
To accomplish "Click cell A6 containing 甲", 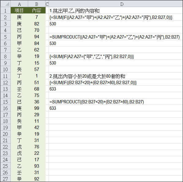I will (19, 43).
